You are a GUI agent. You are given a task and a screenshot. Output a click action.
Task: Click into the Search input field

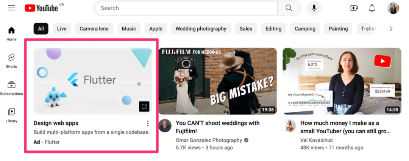coord(186,8)
